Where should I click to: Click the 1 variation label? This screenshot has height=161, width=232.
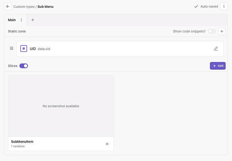tap(18, 146)
